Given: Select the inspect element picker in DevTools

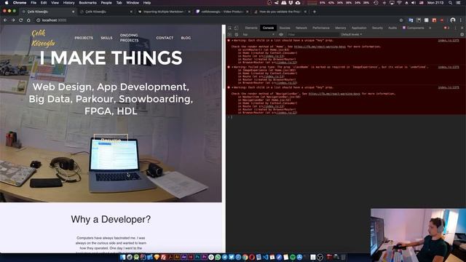Looking at the screenshot, I should click(x=230, y=28).
